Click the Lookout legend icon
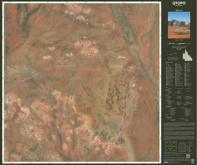 click(167, 83)
